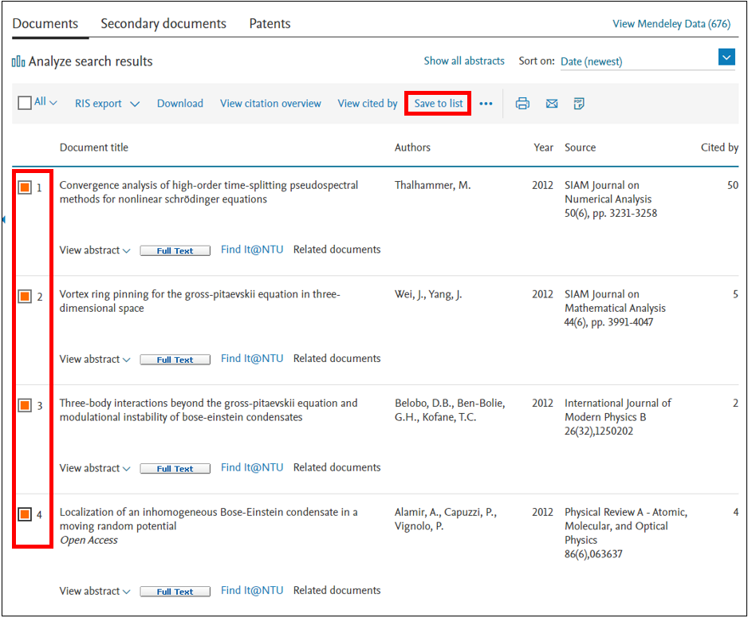Open SIAM Journal on Mathematical Analysis source
The image size is (748, 618).
point(616,301)
